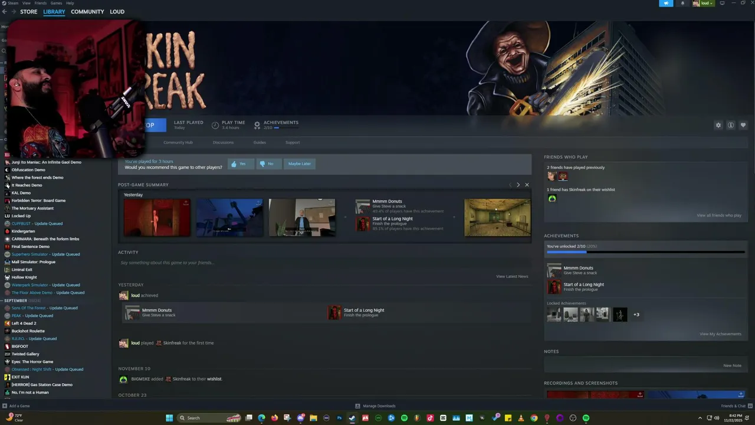Click the Achievements gear icon in header
The height and width of the screenshot is (425, 755).
pyautogui.click(x=257, y=125)
